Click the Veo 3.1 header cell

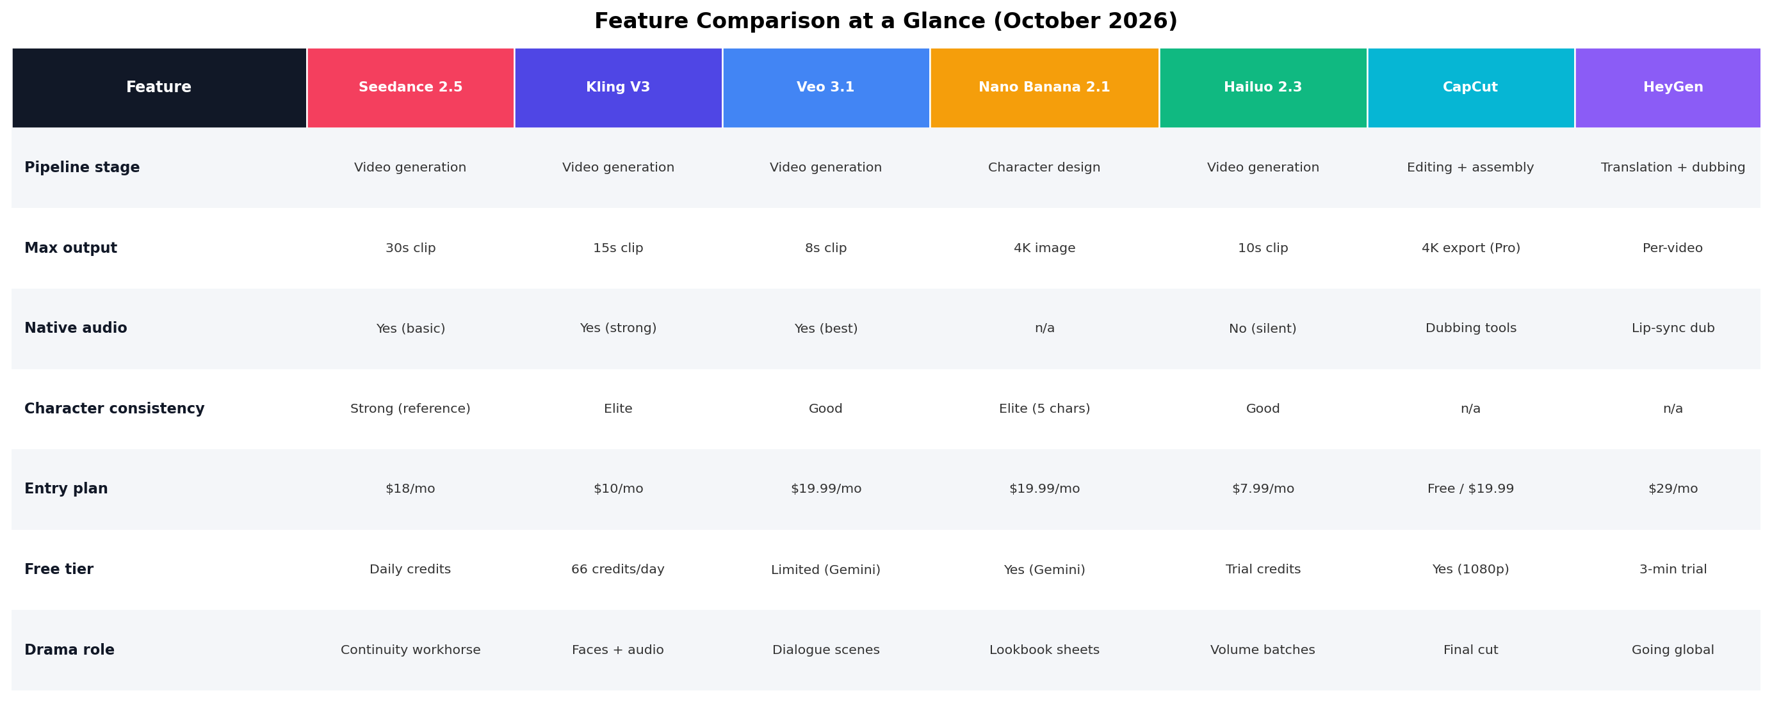click(x=826, y=87)
